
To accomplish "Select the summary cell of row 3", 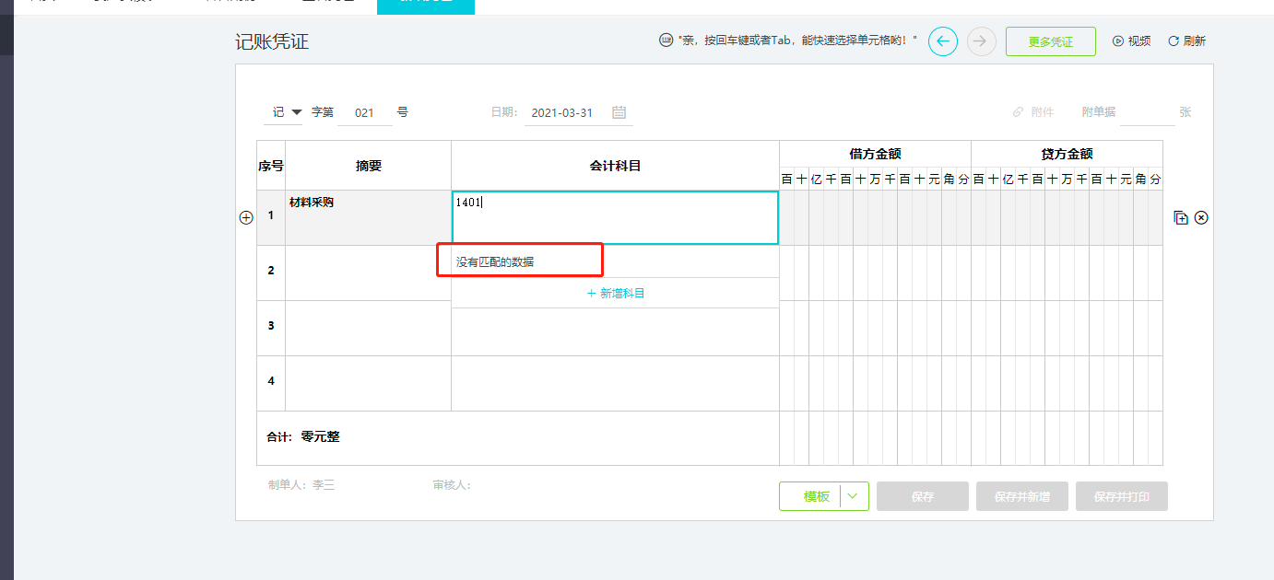I will point(368,328).
